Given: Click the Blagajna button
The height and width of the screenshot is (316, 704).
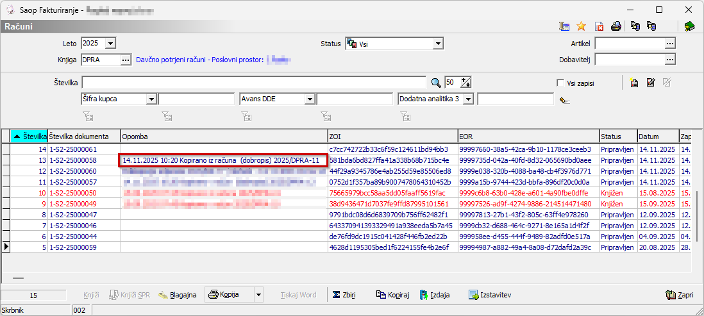Looking at the screenshot, I should pyautogui.click(x=178, y=295).
